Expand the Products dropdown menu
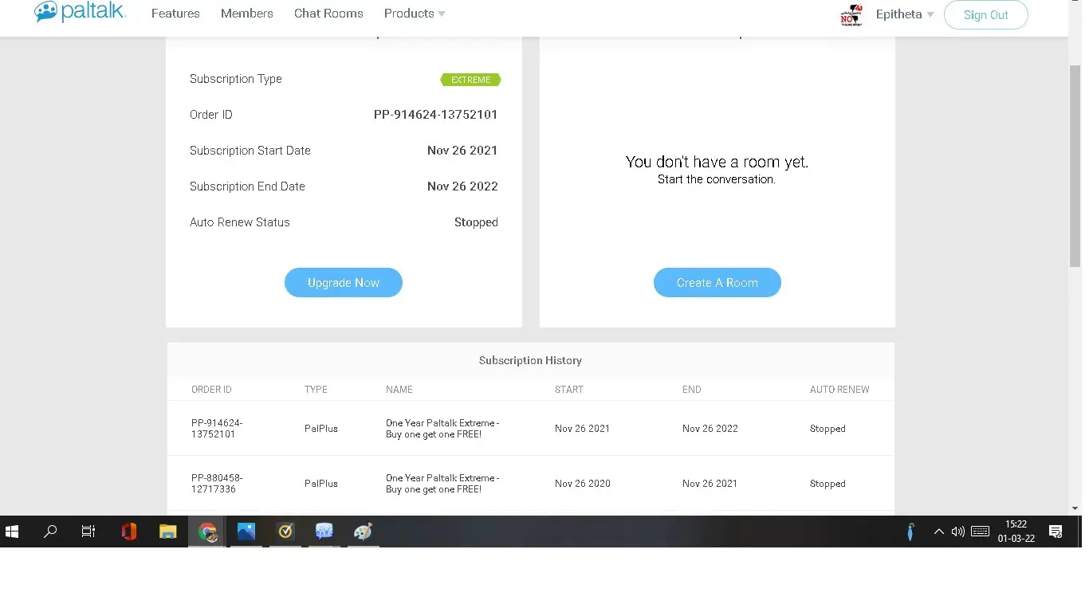The height and width of the screenshot is (612, 1089). point(415,14)
